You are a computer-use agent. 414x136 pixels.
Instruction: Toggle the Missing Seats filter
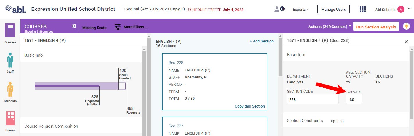[94, 28]
